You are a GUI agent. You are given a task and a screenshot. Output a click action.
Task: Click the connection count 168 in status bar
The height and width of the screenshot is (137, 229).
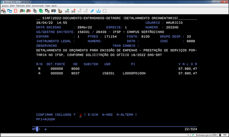225,135
